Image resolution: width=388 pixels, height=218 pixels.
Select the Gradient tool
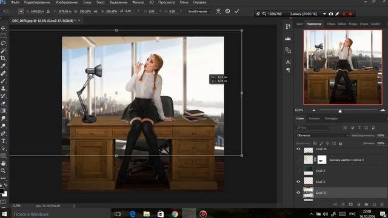3,111
